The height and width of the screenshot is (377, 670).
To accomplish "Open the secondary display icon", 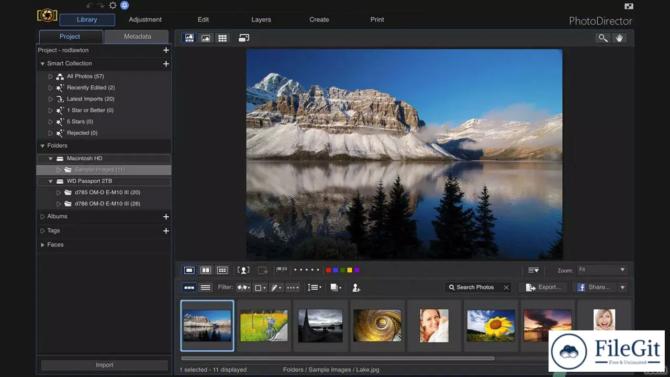I will pos(244,38).
